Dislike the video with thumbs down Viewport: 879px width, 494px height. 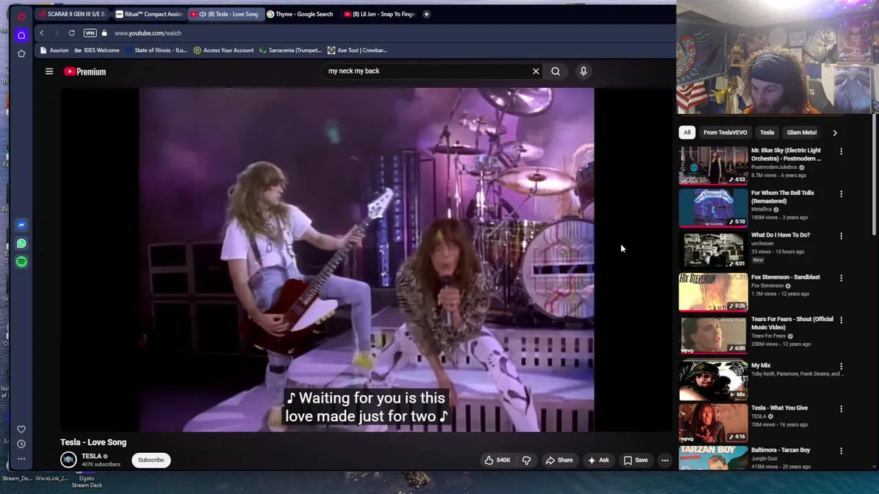(x=526, y=460)
